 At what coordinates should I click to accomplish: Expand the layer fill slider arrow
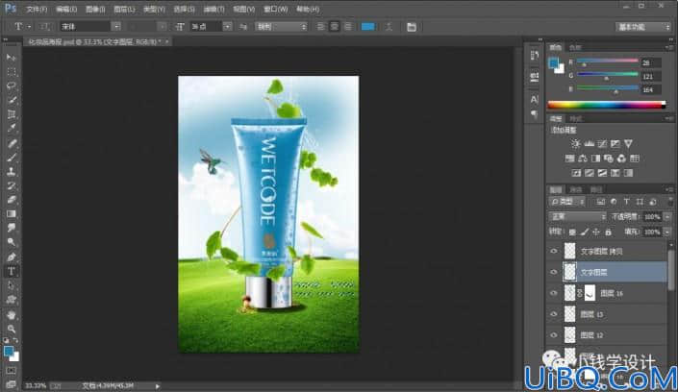[667, 233]
